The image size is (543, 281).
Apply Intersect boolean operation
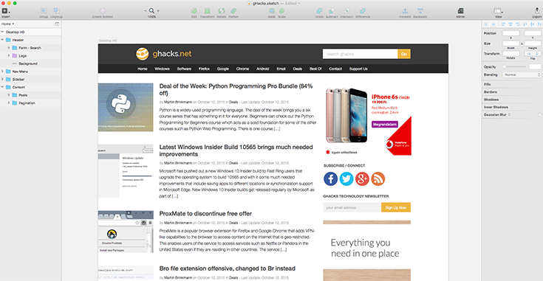tap(346, 11)
